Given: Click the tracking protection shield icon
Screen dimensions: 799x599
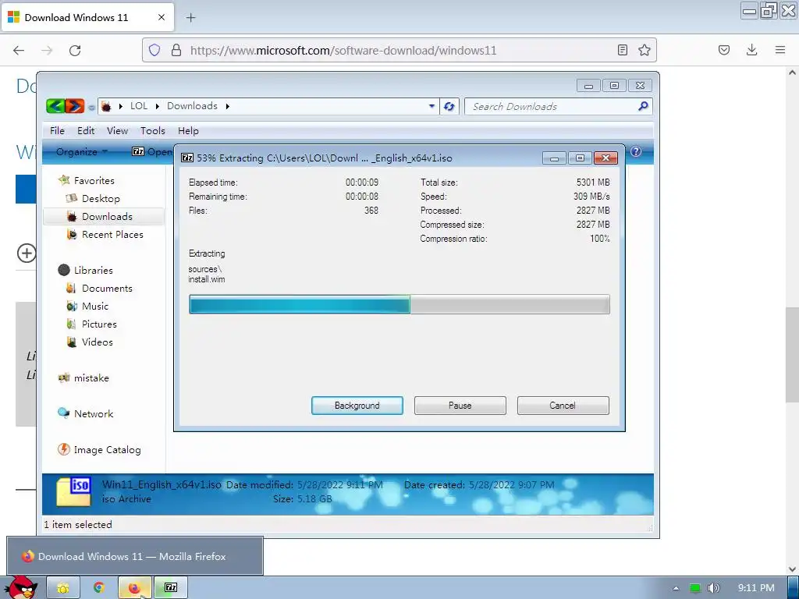Looking at the screenshot, I should coord(154,50).
